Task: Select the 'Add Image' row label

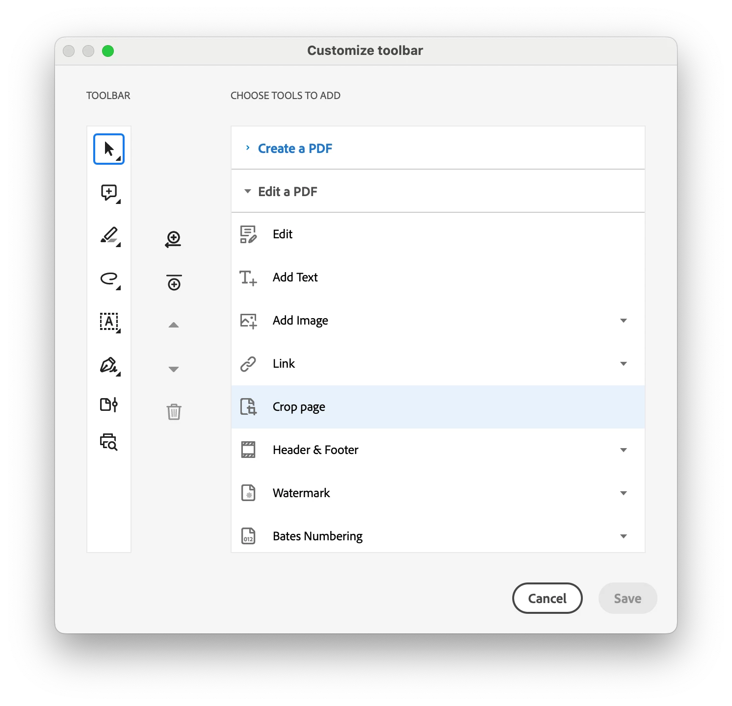Action: 300,321
